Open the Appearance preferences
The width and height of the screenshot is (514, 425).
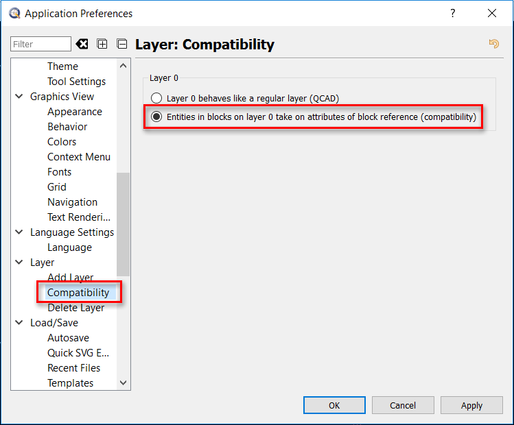point(75,112)
